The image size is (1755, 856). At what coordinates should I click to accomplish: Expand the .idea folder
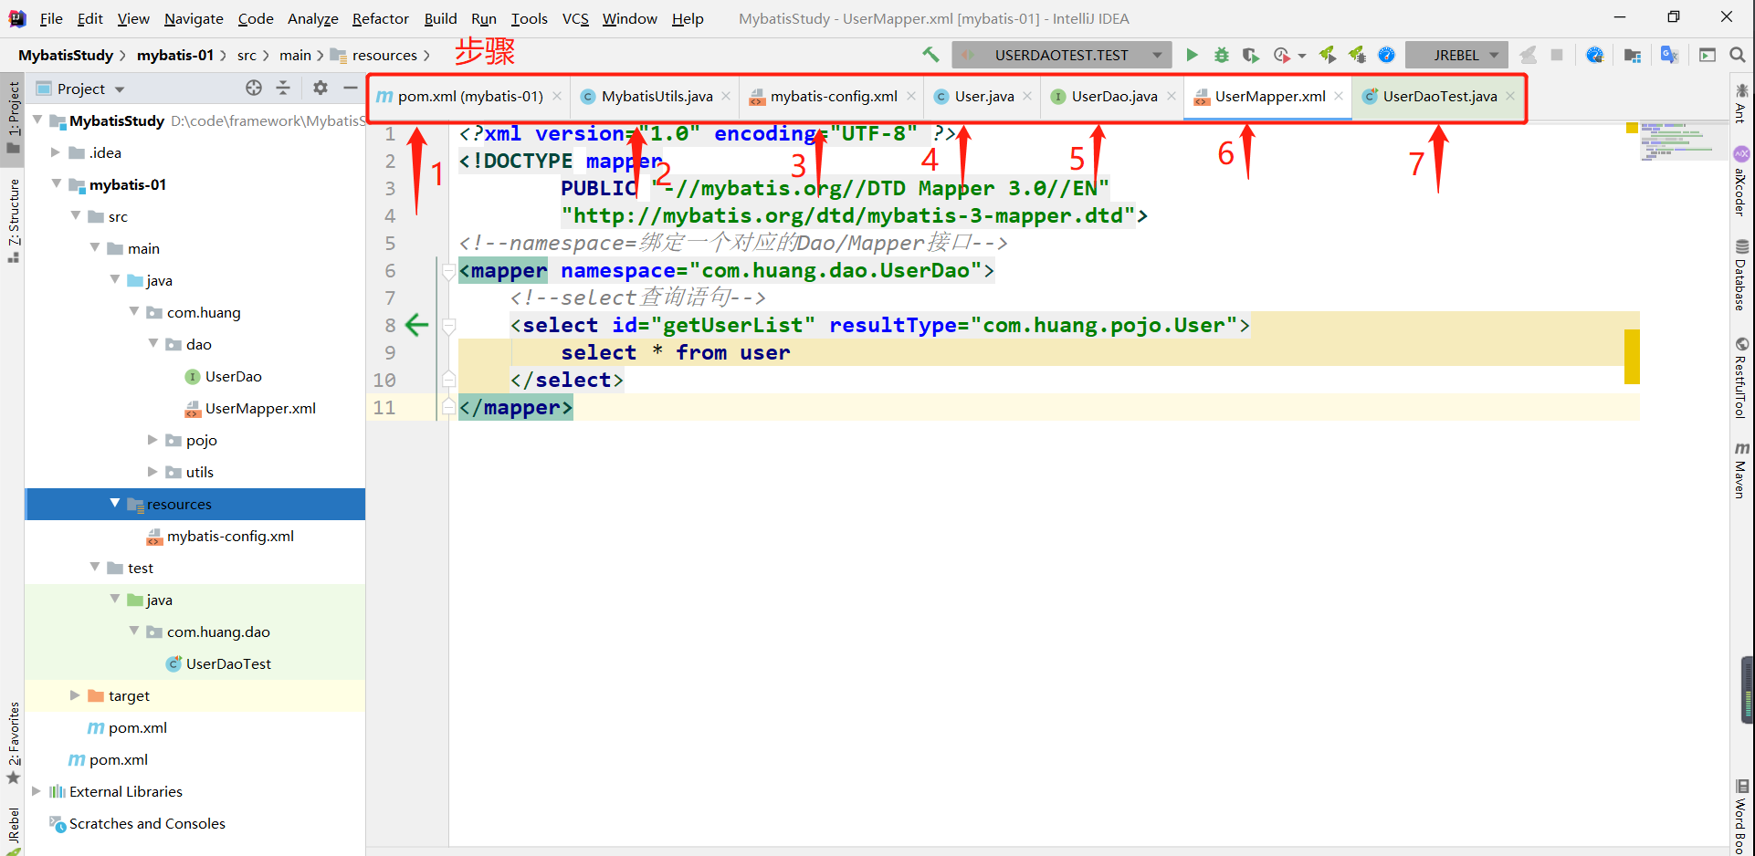(x=56, y=152)
